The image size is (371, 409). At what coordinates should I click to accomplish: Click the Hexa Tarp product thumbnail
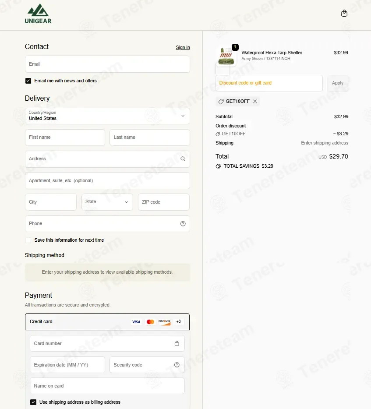(226, 56)
